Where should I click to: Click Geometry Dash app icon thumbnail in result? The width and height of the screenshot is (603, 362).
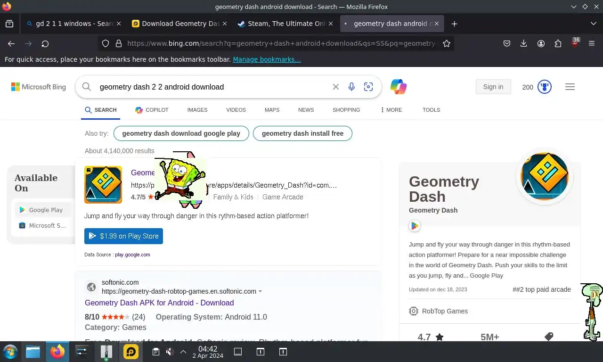[x=103, y=185]
